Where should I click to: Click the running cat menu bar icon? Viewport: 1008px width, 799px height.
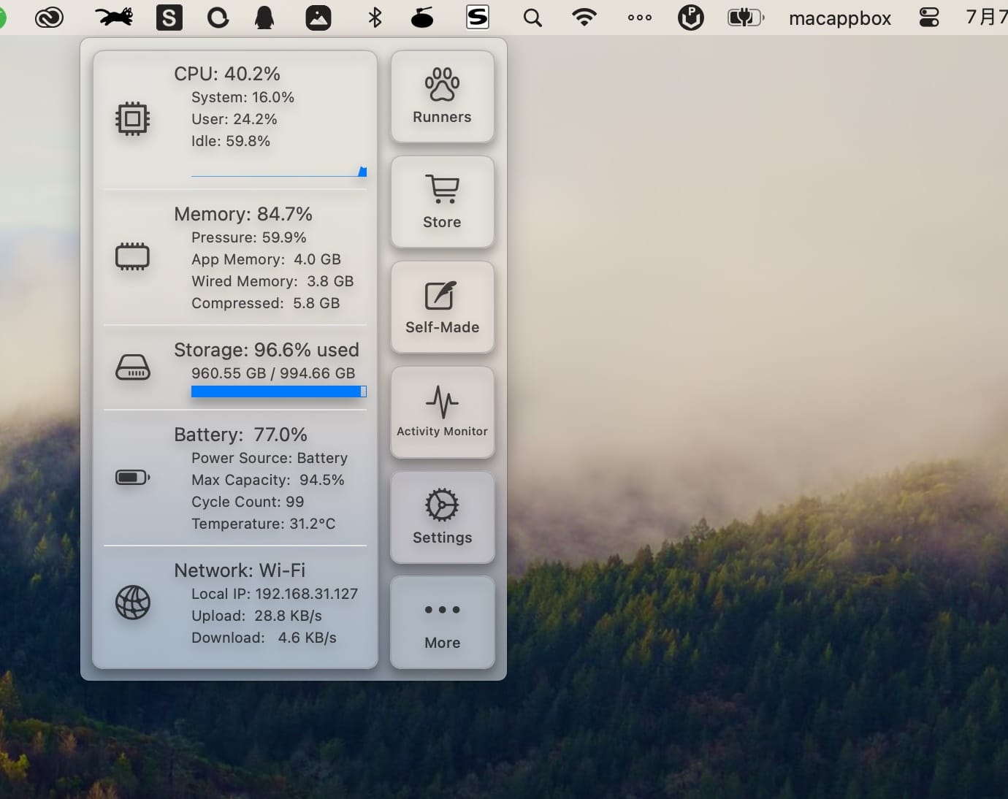(114, 17)
